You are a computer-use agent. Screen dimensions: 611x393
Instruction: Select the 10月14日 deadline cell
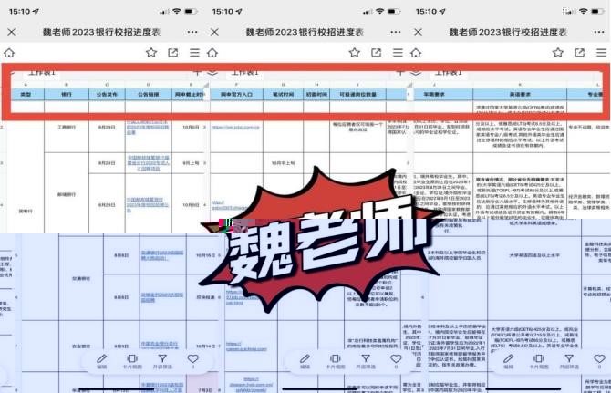[203, 346]
